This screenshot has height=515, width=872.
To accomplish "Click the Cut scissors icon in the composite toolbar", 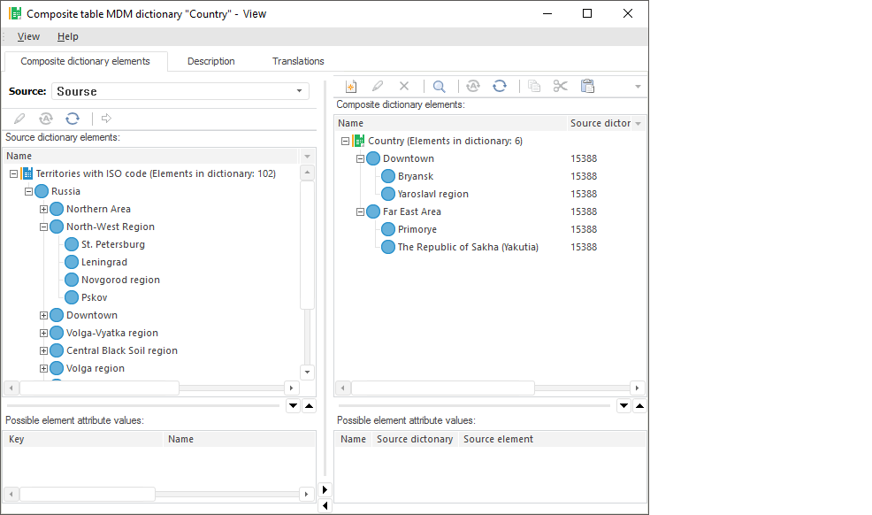I will tap(561, 86).
